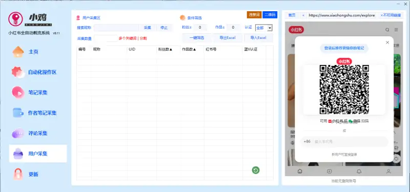Click the green refresh icon below the table

(x=256, y=170)
